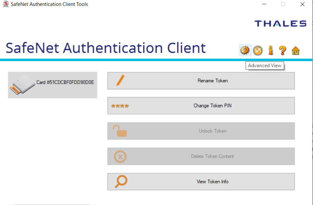Click the smart card reader icon
313x205 pixels.
(23, 85)
